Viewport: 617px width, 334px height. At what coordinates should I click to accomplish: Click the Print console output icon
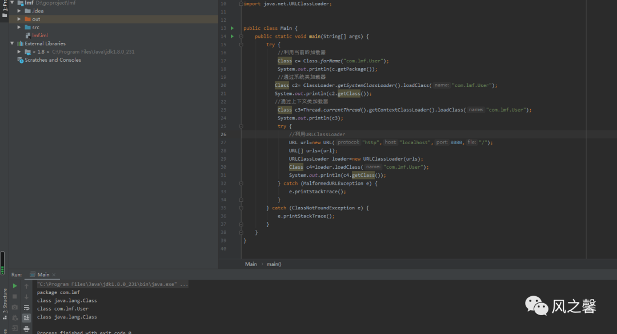pyautogui.click(x=26, y=328)
